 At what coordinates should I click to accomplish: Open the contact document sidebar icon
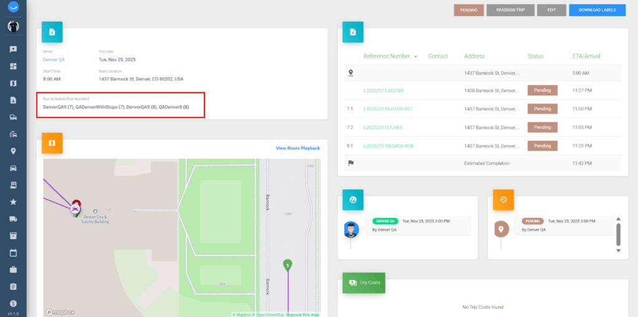click(13, 100)
